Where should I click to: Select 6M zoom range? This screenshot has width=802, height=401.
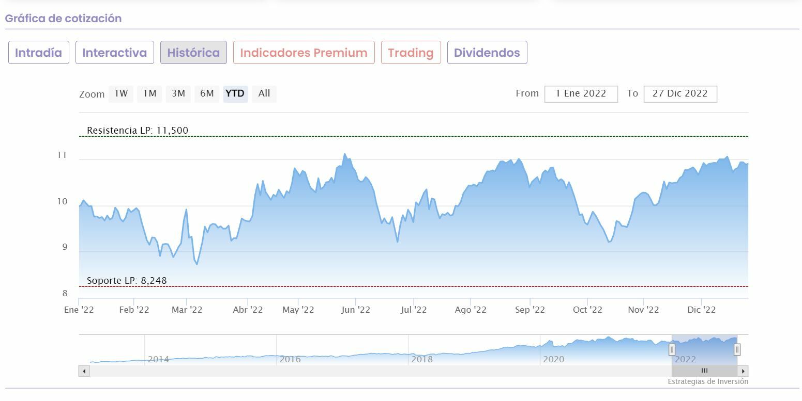207,94
